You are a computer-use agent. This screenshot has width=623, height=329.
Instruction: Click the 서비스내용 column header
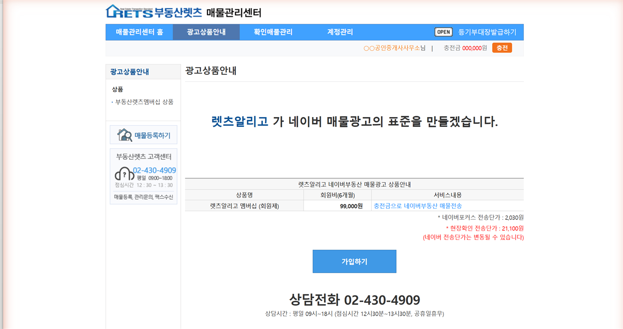click(448, 195)
